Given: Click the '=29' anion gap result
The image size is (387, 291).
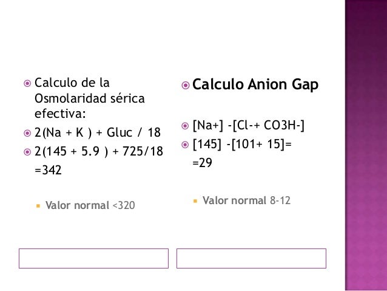Looking at the screenshot, I should pyautogui.click(x=202, y=163).
